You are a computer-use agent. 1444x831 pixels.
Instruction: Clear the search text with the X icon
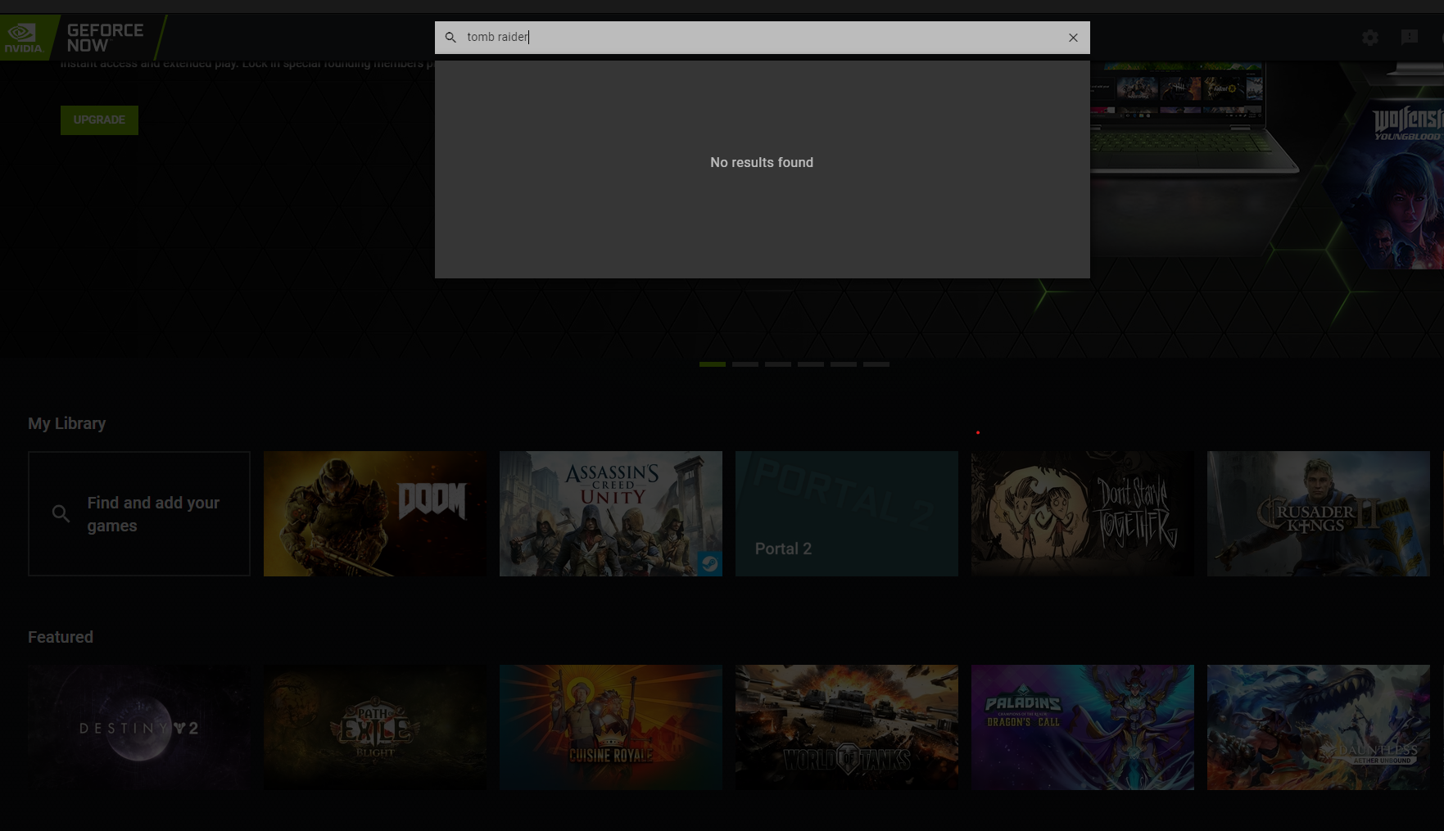point(1073,38)
